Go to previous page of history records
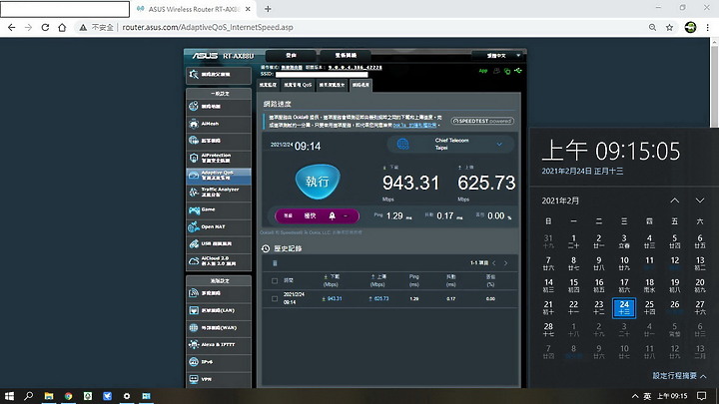The width and height of the screenshot is (719, 404). tap(494, 263)
